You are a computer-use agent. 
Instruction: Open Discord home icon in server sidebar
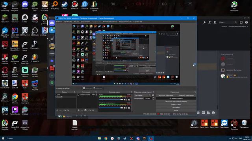click(x=52, y=23)
